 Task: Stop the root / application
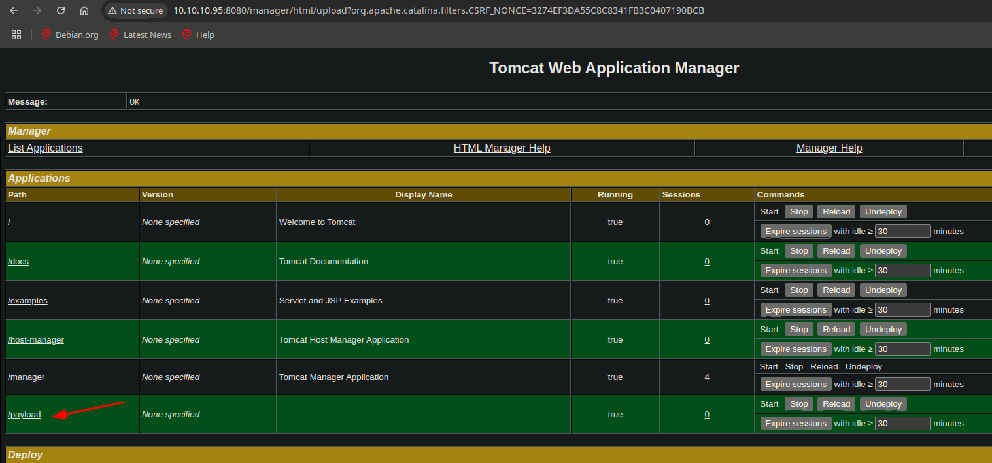(799, 211)
